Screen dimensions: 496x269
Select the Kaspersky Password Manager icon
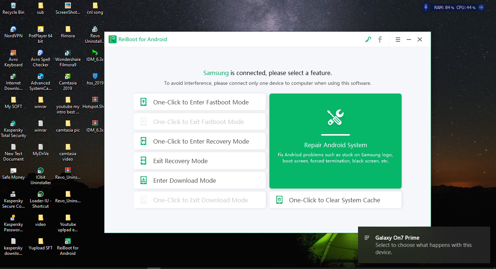point(13,223)
